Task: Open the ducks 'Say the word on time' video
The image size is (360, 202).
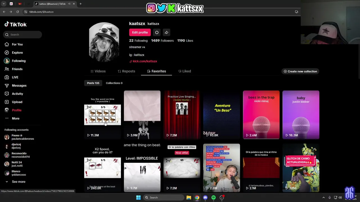Action: point(102,115)
